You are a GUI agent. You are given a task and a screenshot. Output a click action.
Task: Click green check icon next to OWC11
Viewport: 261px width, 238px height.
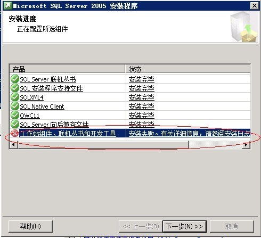click(15, 115)
